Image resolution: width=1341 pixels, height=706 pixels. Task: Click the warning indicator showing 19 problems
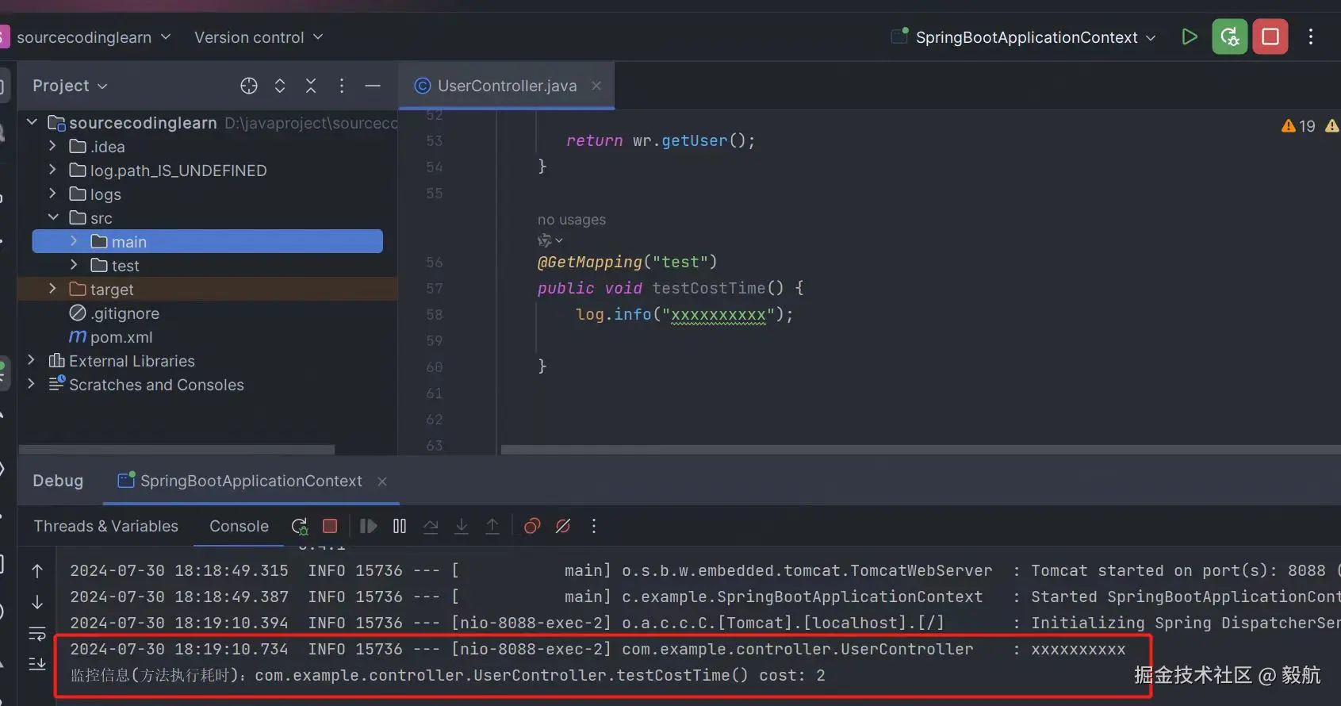point(1299,126)
